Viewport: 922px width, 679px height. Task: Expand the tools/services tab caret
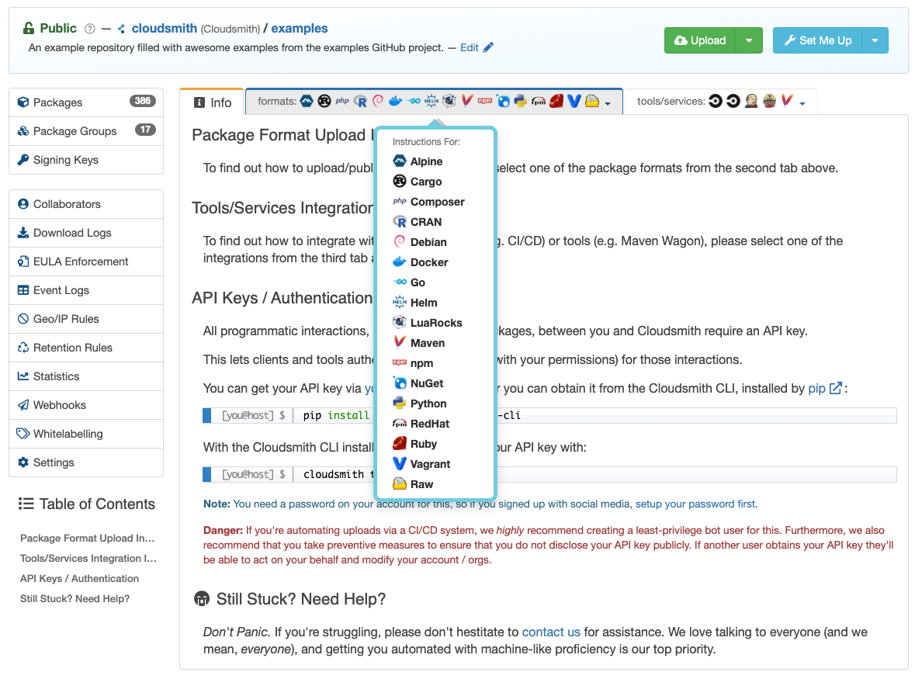802,103
